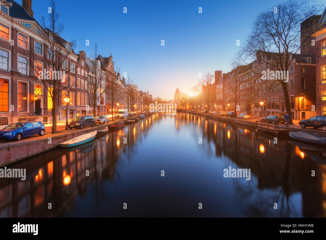Click the alamy logo in the black footer bar
Viewport: 326px width, 240px height.
[x=25, y=229]
